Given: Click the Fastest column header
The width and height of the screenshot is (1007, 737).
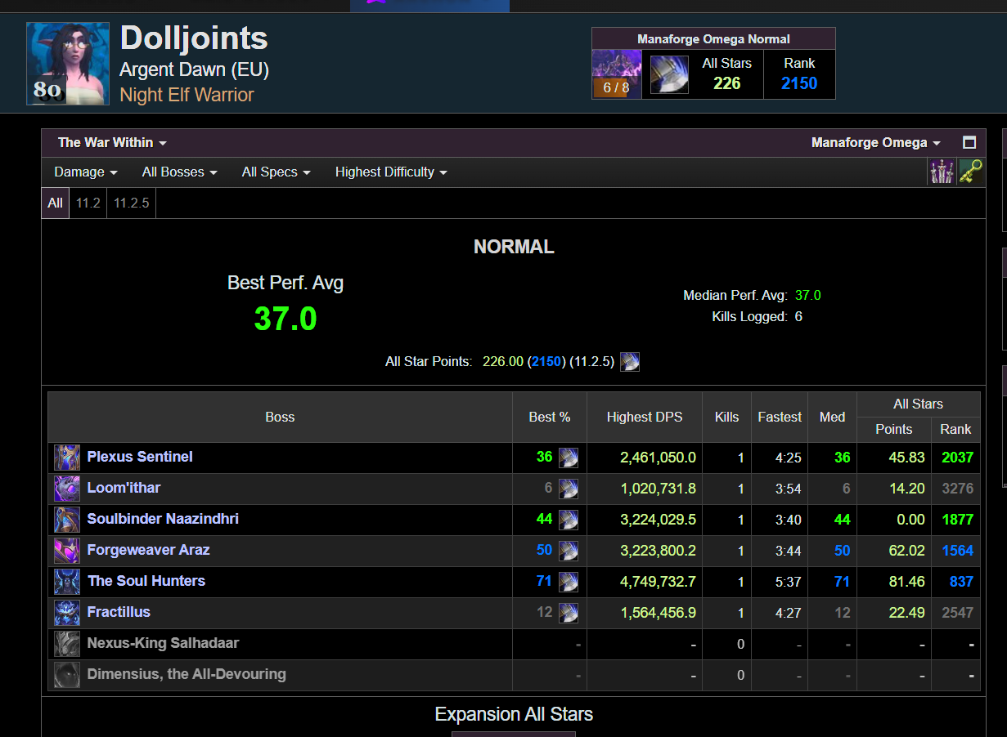Looking at the screenshot, I should pos(780,418).
